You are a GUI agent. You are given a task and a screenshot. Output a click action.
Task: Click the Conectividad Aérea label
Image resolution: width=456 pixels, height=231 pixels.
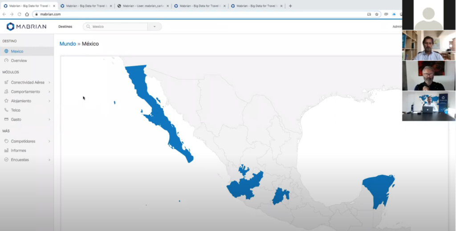[x=28, y=83]
